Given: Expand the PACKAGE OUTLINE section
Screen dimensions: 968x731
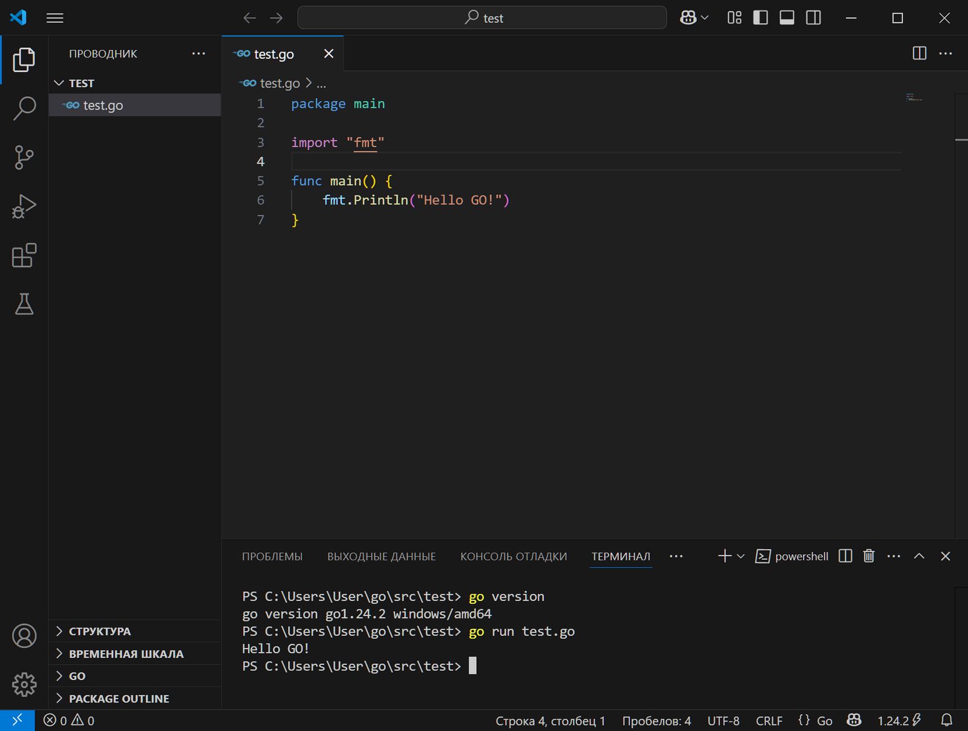Looking at the screenshot, I should coord(119,698).
